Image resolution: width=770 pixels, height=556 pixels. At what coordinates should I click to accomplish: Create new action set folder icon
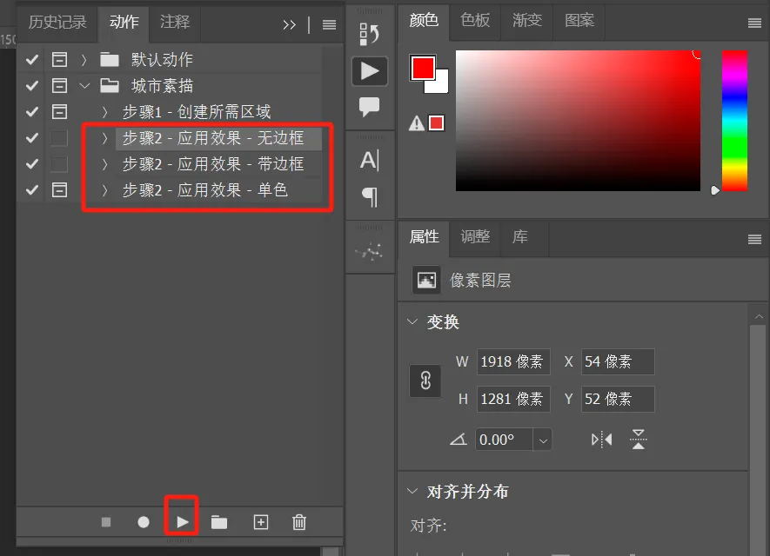tap(219, 522)
